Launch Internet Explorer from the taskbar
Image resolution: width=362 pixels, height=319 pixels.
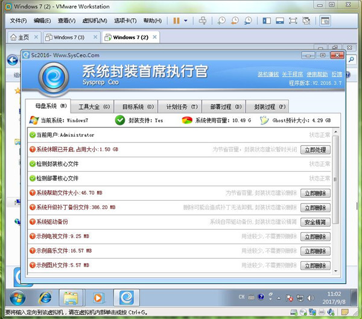(45, 298)
